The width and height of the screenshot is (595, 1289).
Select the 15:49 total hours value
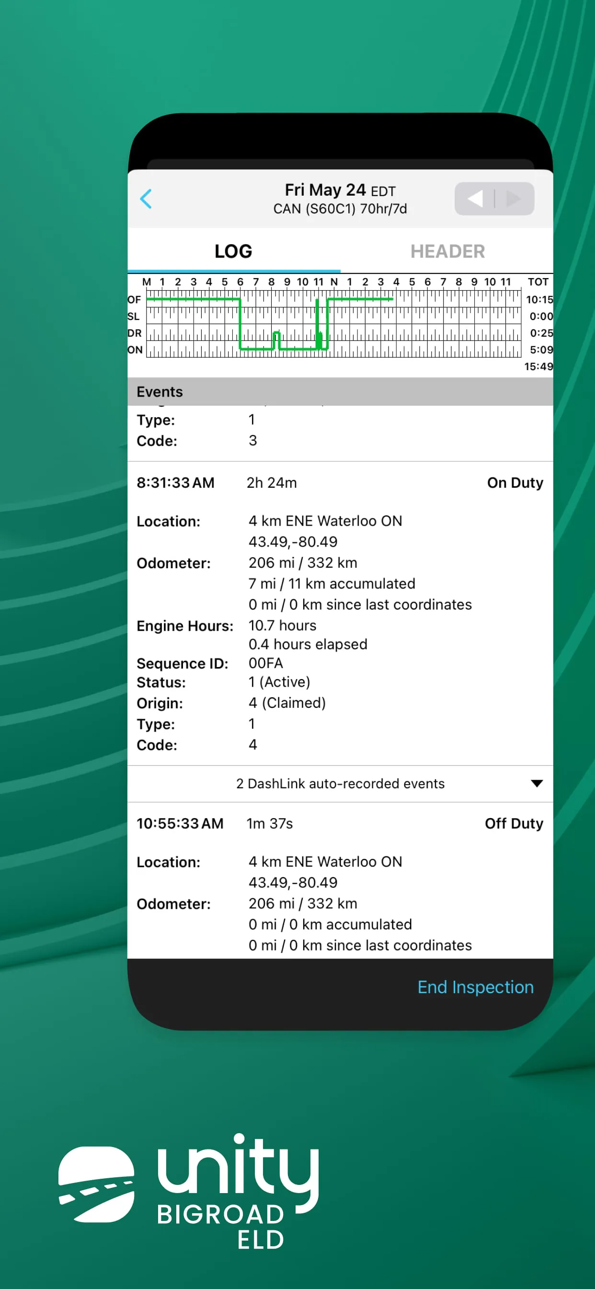pos(538,366)
